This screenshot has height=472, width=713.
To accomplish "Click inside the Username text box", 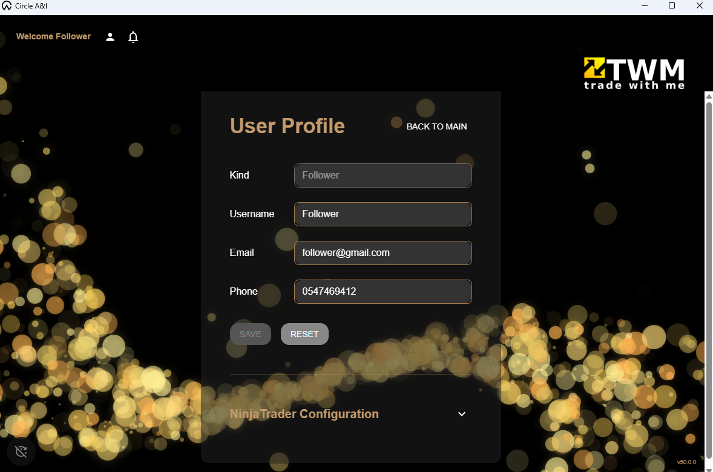I will pyautogui.click(x=383, y=214).
